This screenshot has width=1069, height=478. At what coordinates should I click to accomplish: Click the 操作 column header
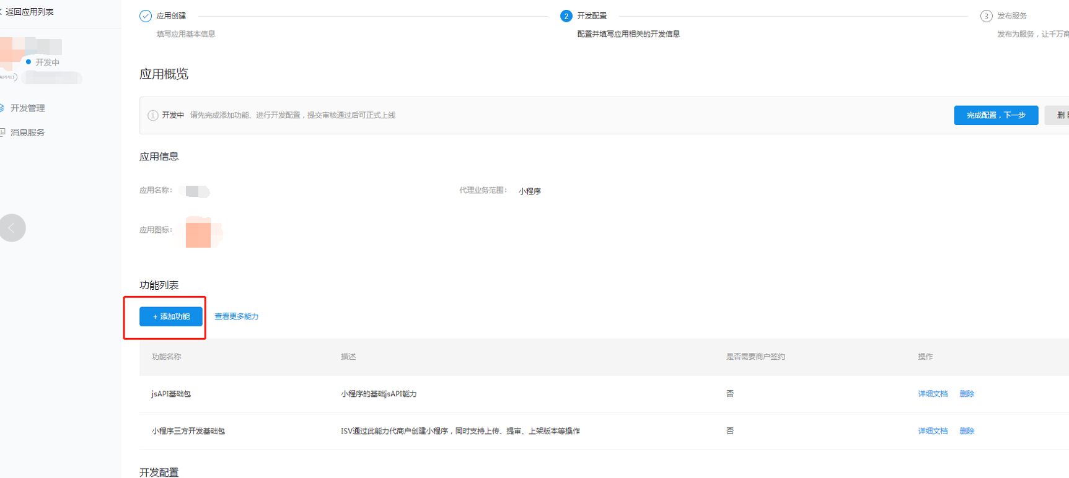pyautogui.click(x=925, y=357)
